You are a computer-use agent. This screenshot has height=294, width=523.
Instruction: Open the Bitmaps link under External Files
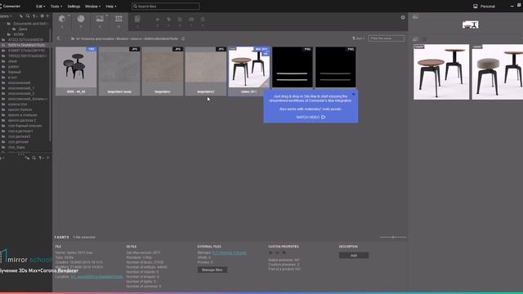pos(230,253)
